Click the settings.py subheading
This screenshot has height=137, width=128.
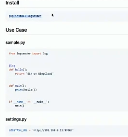tap(16, 119)
